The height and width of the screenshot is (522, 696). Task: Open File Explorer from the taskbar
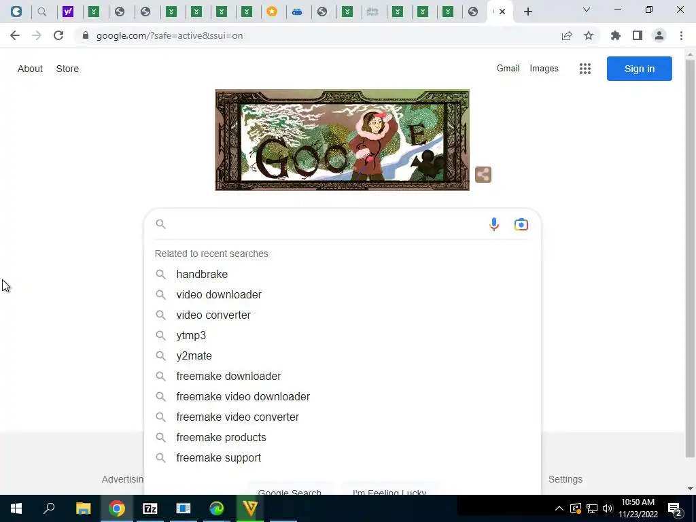click(x=83, y=508)
